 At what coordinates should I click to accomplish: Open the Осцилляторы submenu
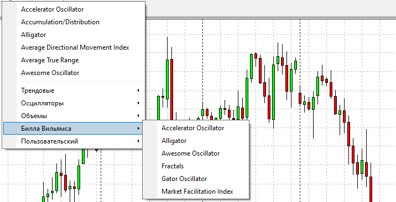(73, 103)
